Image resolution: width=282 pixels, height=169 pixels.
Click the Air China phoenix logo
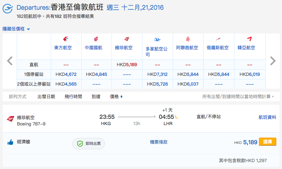pyautogui.click(x=96, y=39)
